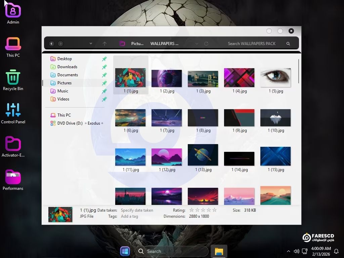Expand the address bar history dropdown
This screenshot has width=344, height=258.
pos(197,44)
